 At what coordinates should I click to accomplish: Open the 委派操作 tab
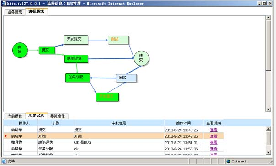pos(58,116)
